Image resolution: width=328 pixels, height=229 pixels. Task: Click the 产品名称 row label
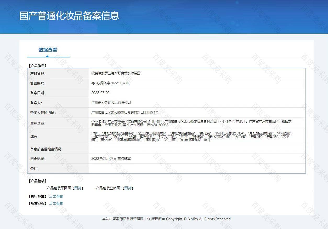(38, 74)
